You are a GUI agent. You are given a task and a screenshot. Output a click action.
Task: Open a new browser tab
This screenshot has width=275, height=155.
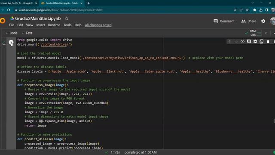tap(89, 3)
